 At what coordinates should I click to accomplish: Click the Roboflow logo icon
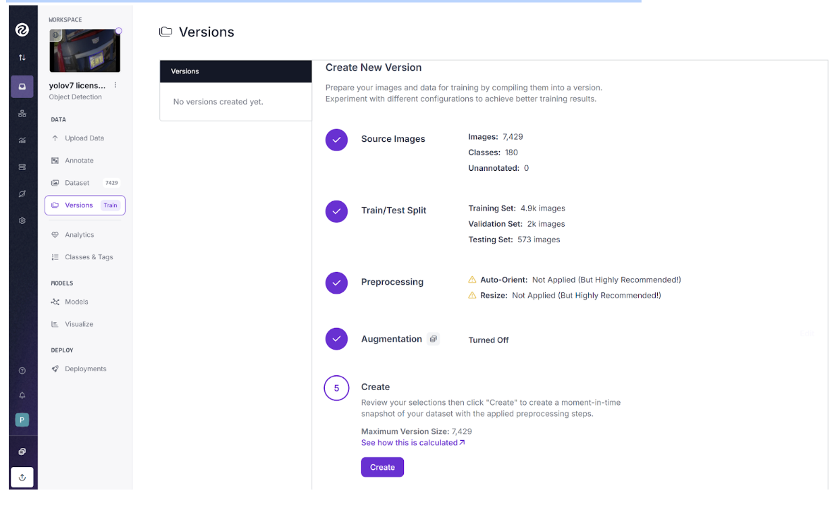pos(22,29)
